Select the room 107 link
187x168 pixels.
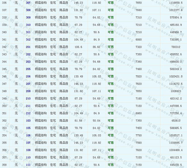28,143
